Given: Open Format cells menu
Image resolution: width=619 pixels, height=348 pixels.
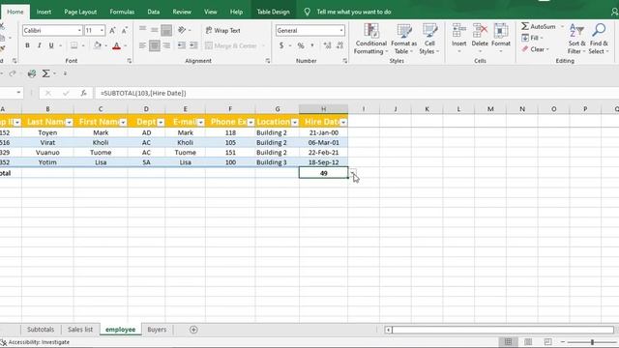Looking at the screenshot, I should (501, 39).
